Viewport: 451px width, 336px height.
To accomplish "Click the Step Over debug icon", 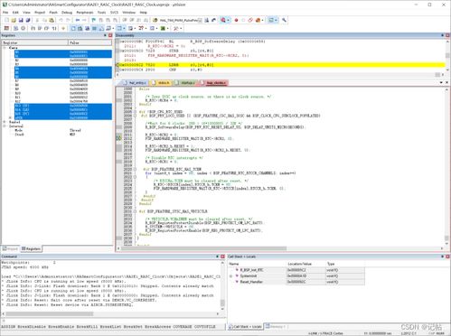I will click(x=40, y=28).
